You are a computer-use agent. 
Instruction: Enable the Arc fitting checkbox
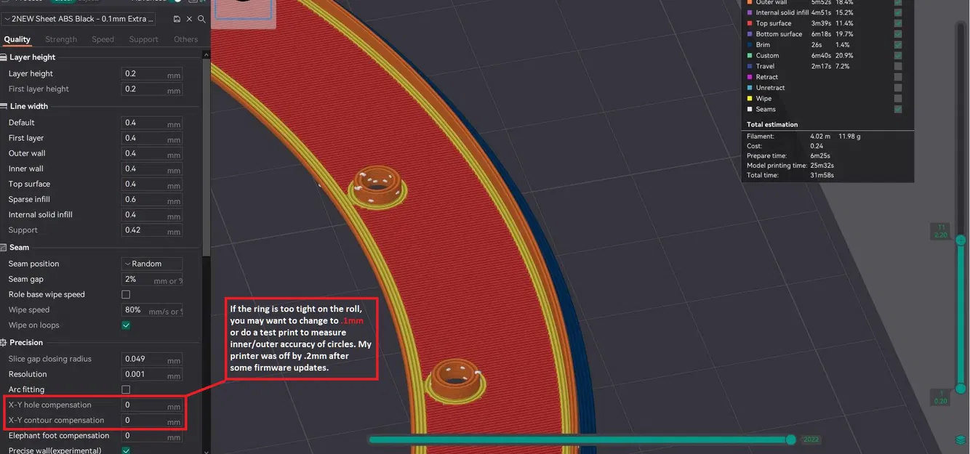(x=126, y=390)
